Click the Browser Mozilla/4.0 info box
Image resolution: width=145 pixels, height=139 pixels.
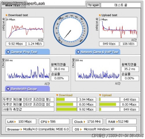[x=38, y=129]
